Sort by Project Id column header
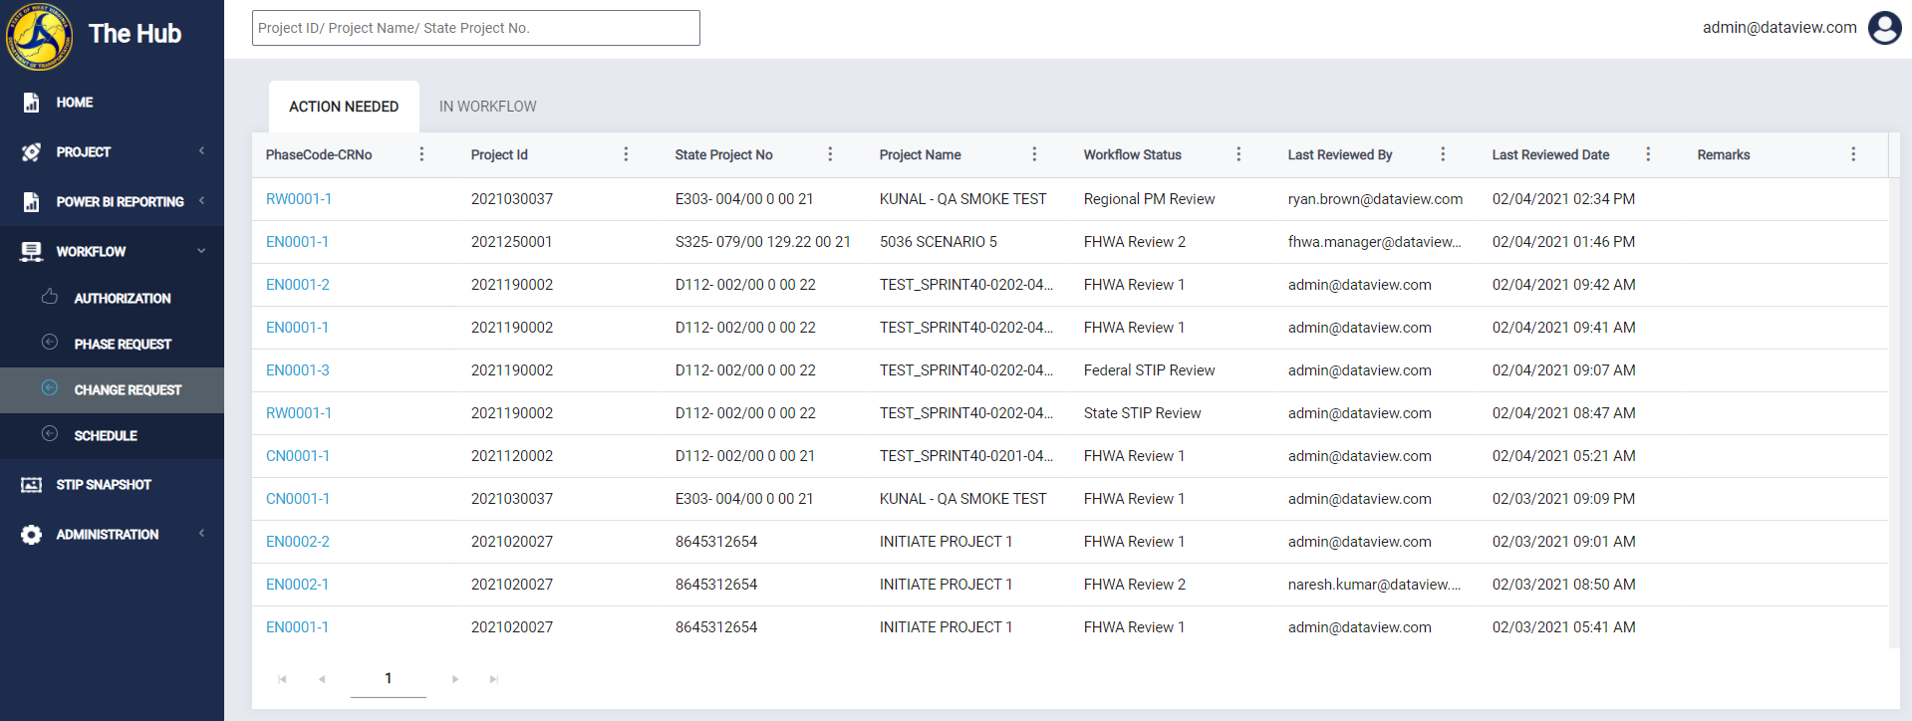The width and height of the screenshot is (1912, 721). point(499,154)
